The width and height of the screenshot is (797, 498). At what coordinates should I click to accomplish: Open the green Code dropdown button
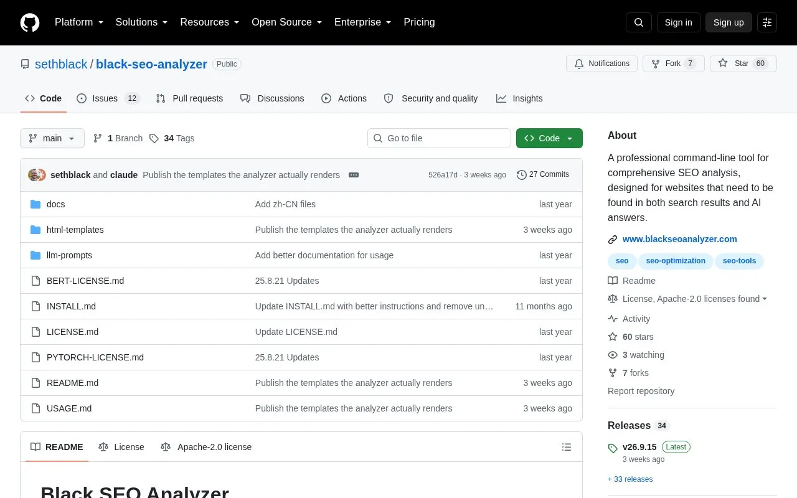pos(549,138)
